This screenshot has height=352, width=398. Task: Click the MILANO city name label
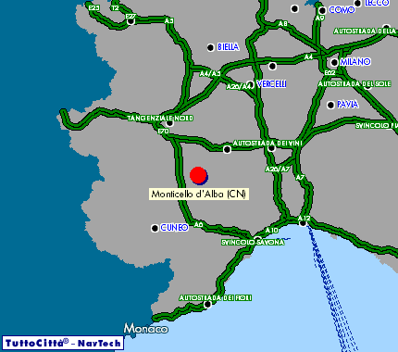(355, 62)
